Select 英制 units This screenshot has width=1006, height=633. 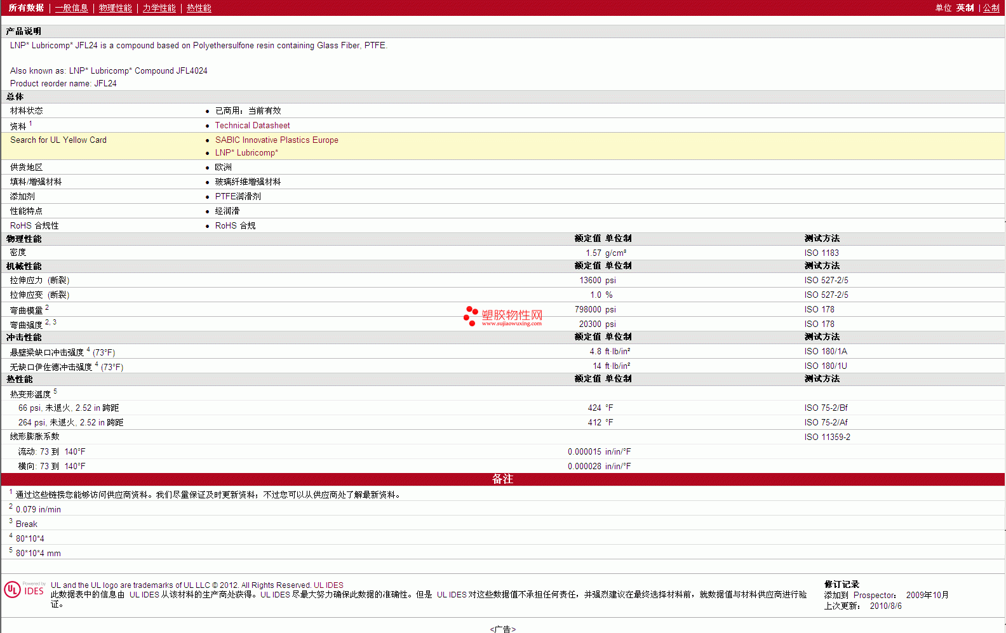[965, 8]
